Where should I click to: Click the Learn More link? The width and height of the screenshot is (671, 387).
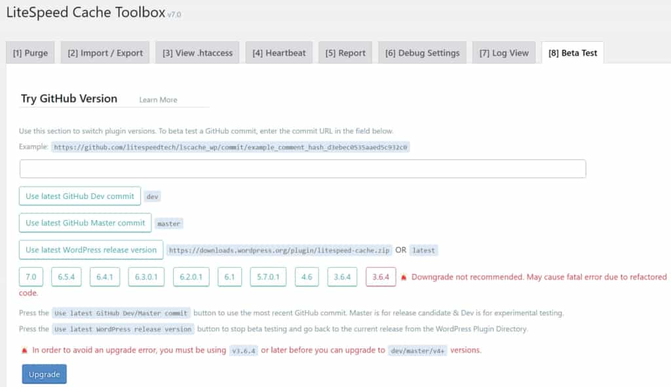[157, 100]
